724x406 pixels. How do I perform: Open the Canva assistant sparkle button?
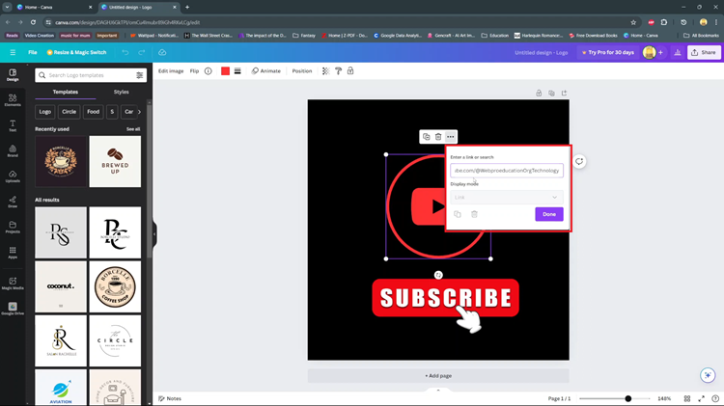[x=708, y=375]
